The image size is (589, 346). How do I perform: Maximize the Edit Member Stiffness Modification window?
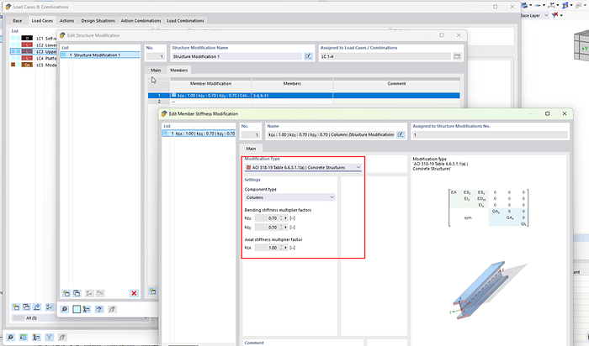click(x=547, y=113)
